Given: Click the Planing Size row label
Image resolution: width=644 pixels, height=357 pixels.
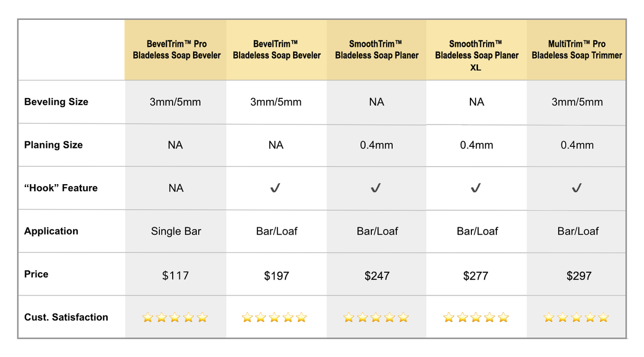Looking at the screenshot, I should tap(53, 145).
